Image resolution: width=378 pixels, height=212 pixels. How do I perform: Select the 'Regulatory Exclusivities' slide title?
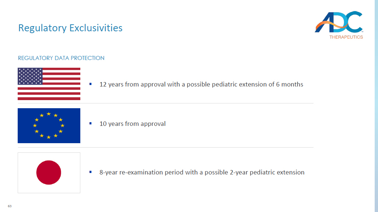click(70, 28)
